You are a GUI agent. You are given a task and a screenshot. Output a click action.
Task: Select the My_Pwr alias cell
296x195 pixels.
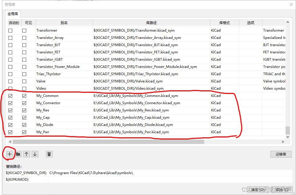[x=64, y=132]
